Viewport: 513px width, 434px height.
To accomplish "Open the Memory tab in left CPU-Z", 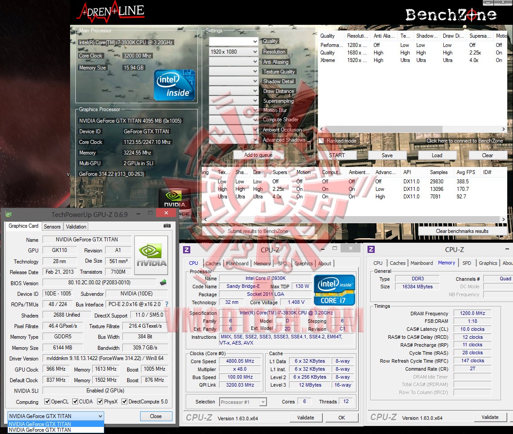I will click(x=262, y=263).
